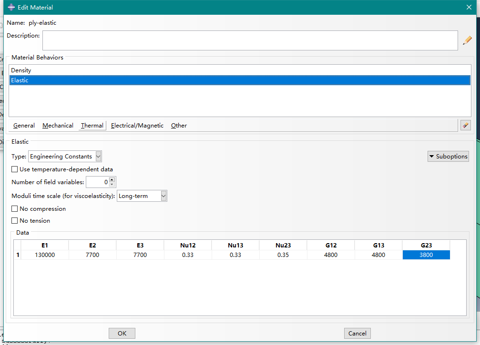Click the Edit Material title bar icon
480x345 pixels.
(x=11, y=7)
